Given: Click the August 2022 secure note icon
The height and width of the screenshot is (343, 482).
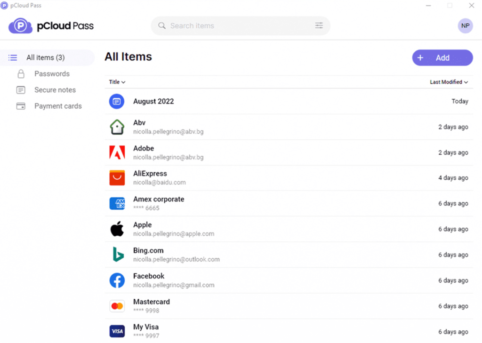Looking at the screenshot, I should click(117, 101).
